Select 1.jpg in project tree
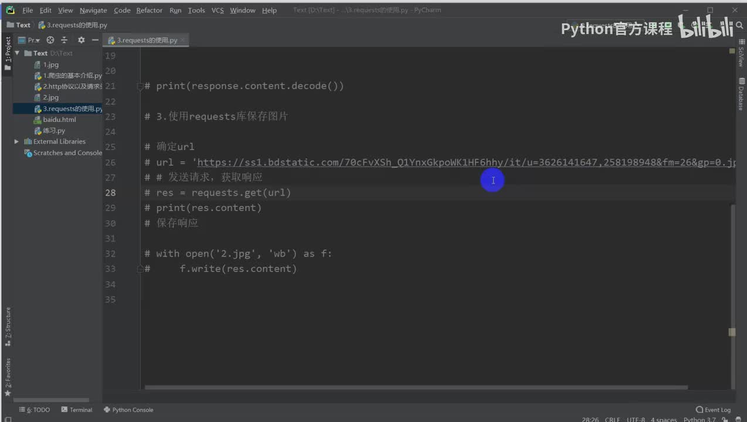 coord(47,64)
